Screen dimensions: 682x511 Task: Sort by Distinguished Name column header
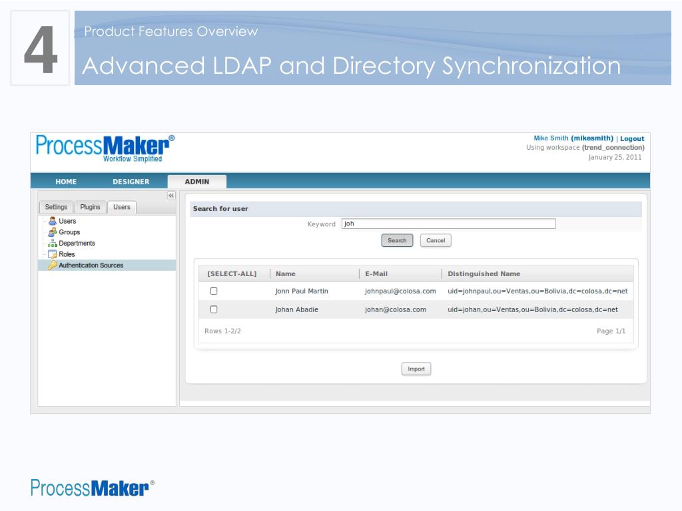pyautogui.click(x=484, y=273)
